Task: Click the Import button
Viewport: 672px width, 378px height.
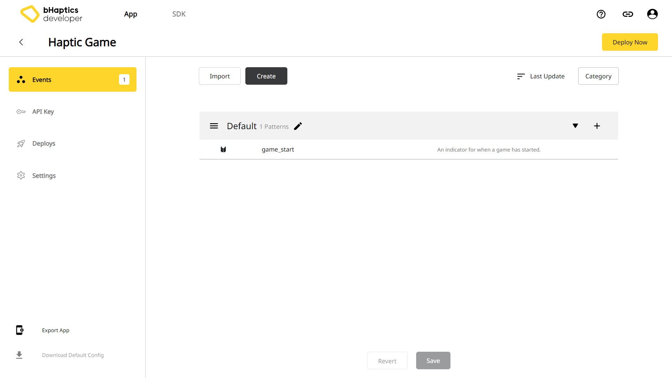Action: click(220, 76)
